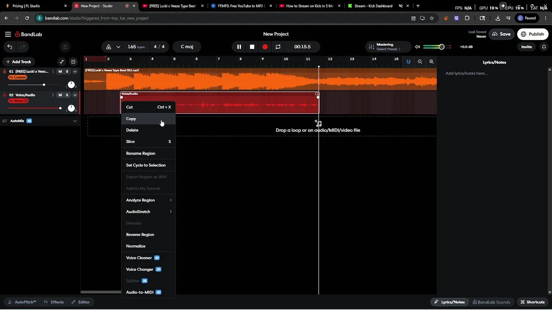Click Add Track button
Viewport: 552px width, 310px height.
click(19, 62)
